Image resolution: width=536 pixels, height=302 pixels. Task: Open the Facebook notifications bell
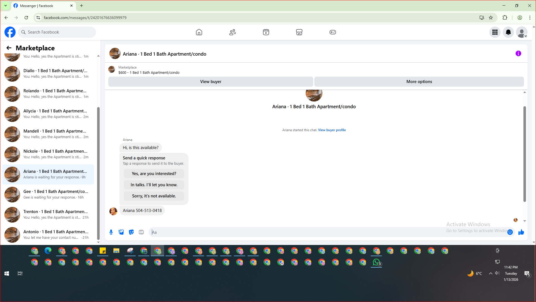508,32
